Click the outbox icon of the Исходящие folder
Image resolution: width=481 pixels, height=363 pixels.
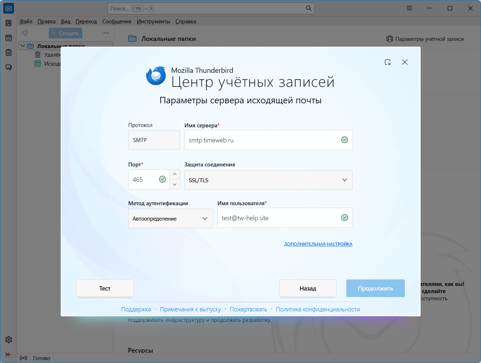38,63
